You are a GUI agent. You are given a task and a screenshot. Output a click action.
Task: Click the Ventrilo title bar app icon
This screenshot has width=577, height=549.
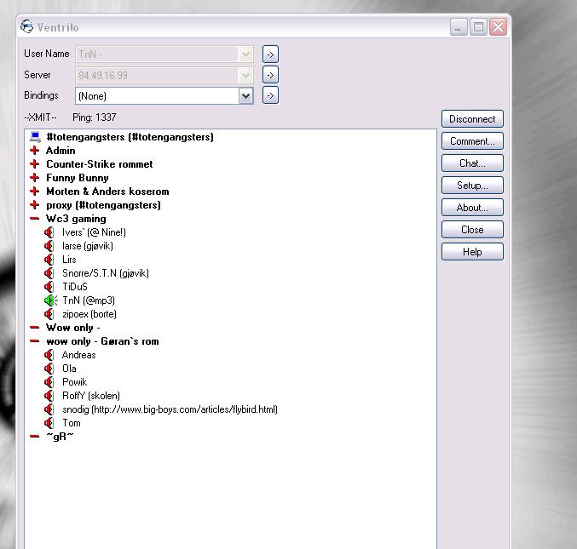pyautogui.click(x=26, y=26)
